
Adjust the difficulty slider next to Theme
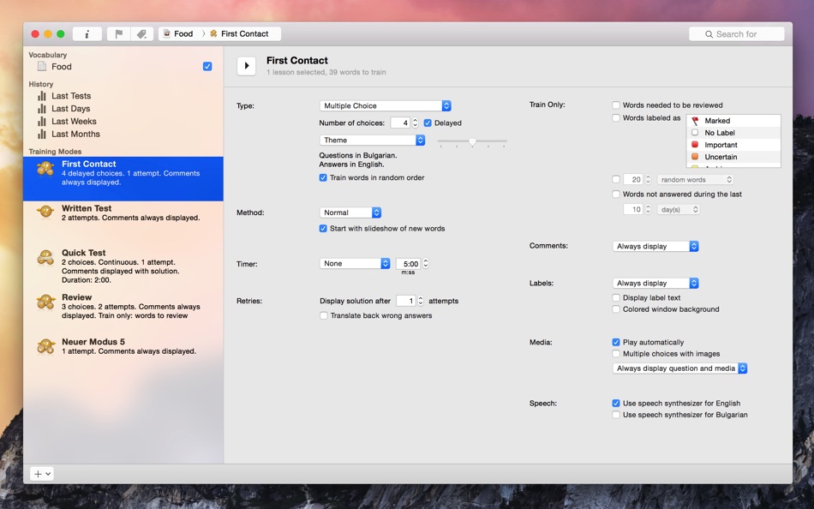tap(472, 141)
